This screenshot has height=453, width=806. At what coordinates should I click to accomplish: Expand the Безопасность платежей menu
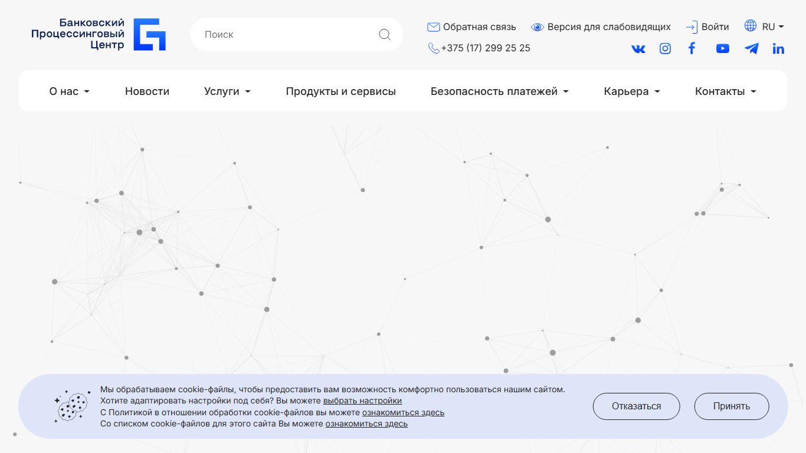coord(499,91)
